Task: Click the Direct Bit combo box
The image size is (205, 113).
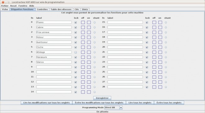Action: pos(113,107)
